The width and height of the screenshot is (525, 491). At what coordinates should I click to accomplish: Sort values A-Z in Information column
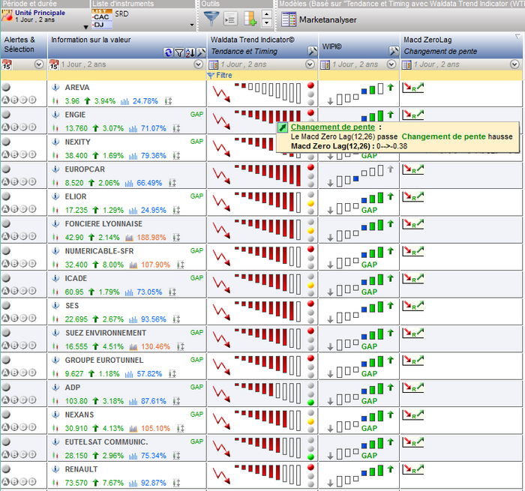point(190,52)
